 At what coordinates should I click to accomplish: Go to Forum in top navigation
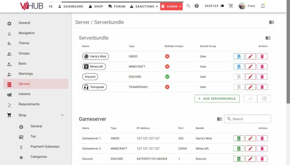pos(117,6)
